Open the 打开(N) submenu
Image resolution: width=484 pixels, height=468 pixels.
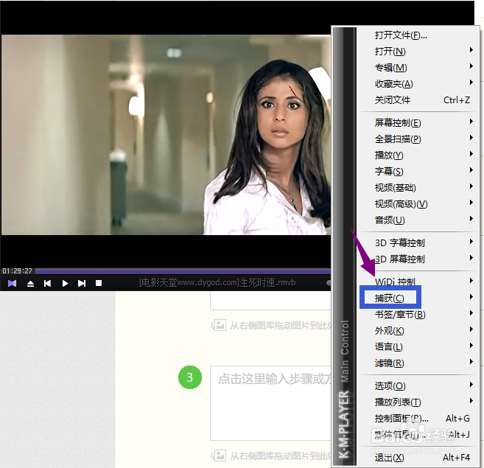(x=417, y=52)
